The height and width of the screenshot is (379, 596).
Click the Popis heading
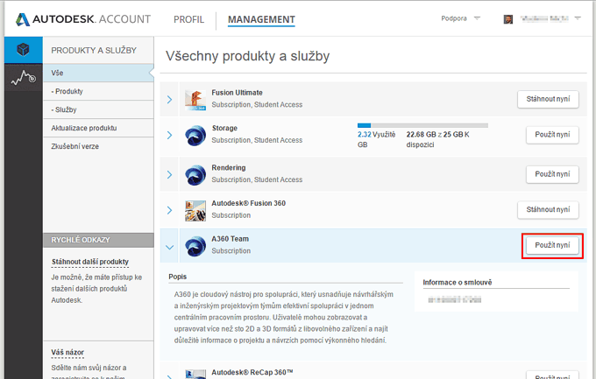point(178,277)
